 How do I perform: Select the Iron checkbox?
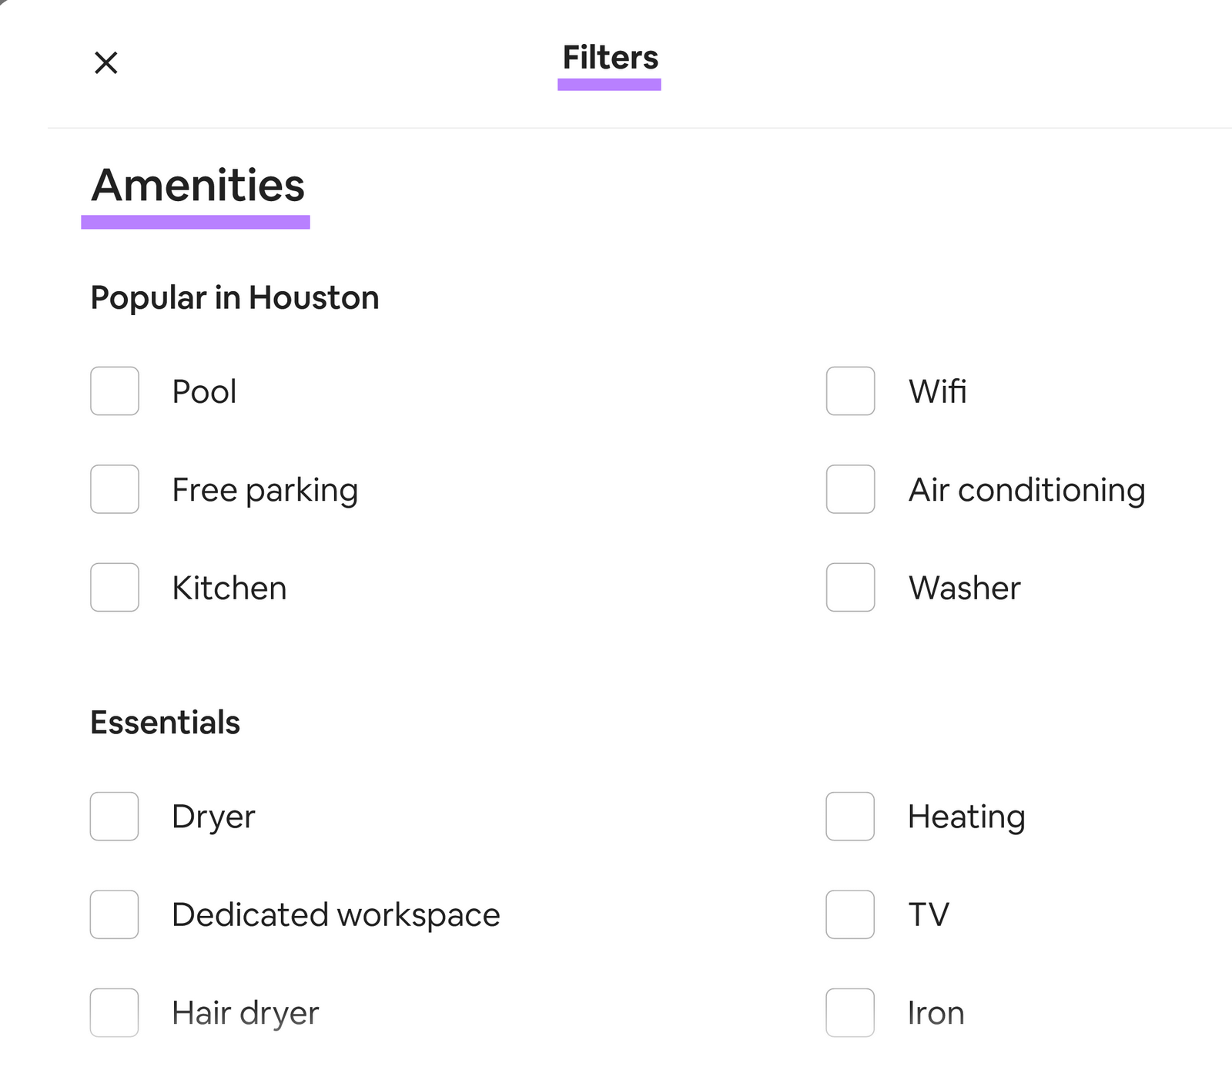pyautogui.click(x=849, y=1013)
